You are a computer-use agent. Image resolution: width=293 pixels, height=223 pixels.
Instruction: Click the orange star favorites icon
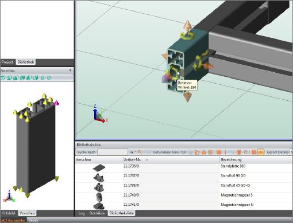coord(204,152)
